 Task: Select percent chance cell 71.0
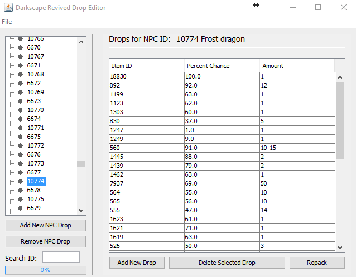(x=222, y=228)
